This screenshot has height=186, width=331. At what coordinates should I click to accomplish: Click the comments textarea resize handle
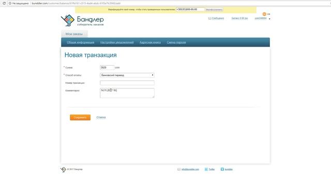click(x=154, y=97)
